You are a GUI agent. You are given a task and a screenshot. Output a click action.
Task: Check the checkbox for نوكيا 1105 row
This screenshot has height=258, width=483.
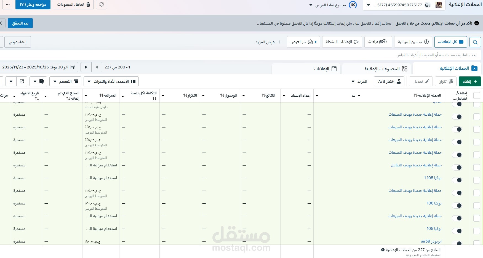[476, 180]
